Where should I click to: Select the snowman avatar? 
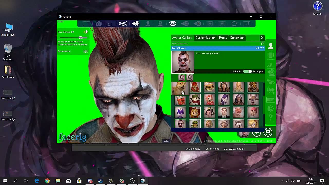(195, 100)
